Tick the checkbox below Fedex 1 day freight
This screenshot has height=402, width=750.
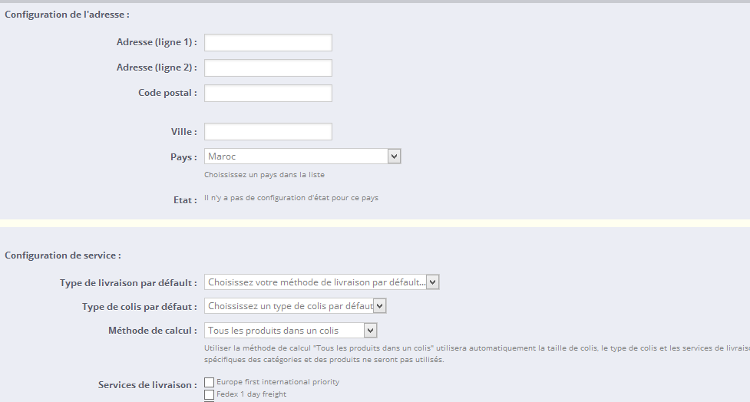click(x=210, y=400)
